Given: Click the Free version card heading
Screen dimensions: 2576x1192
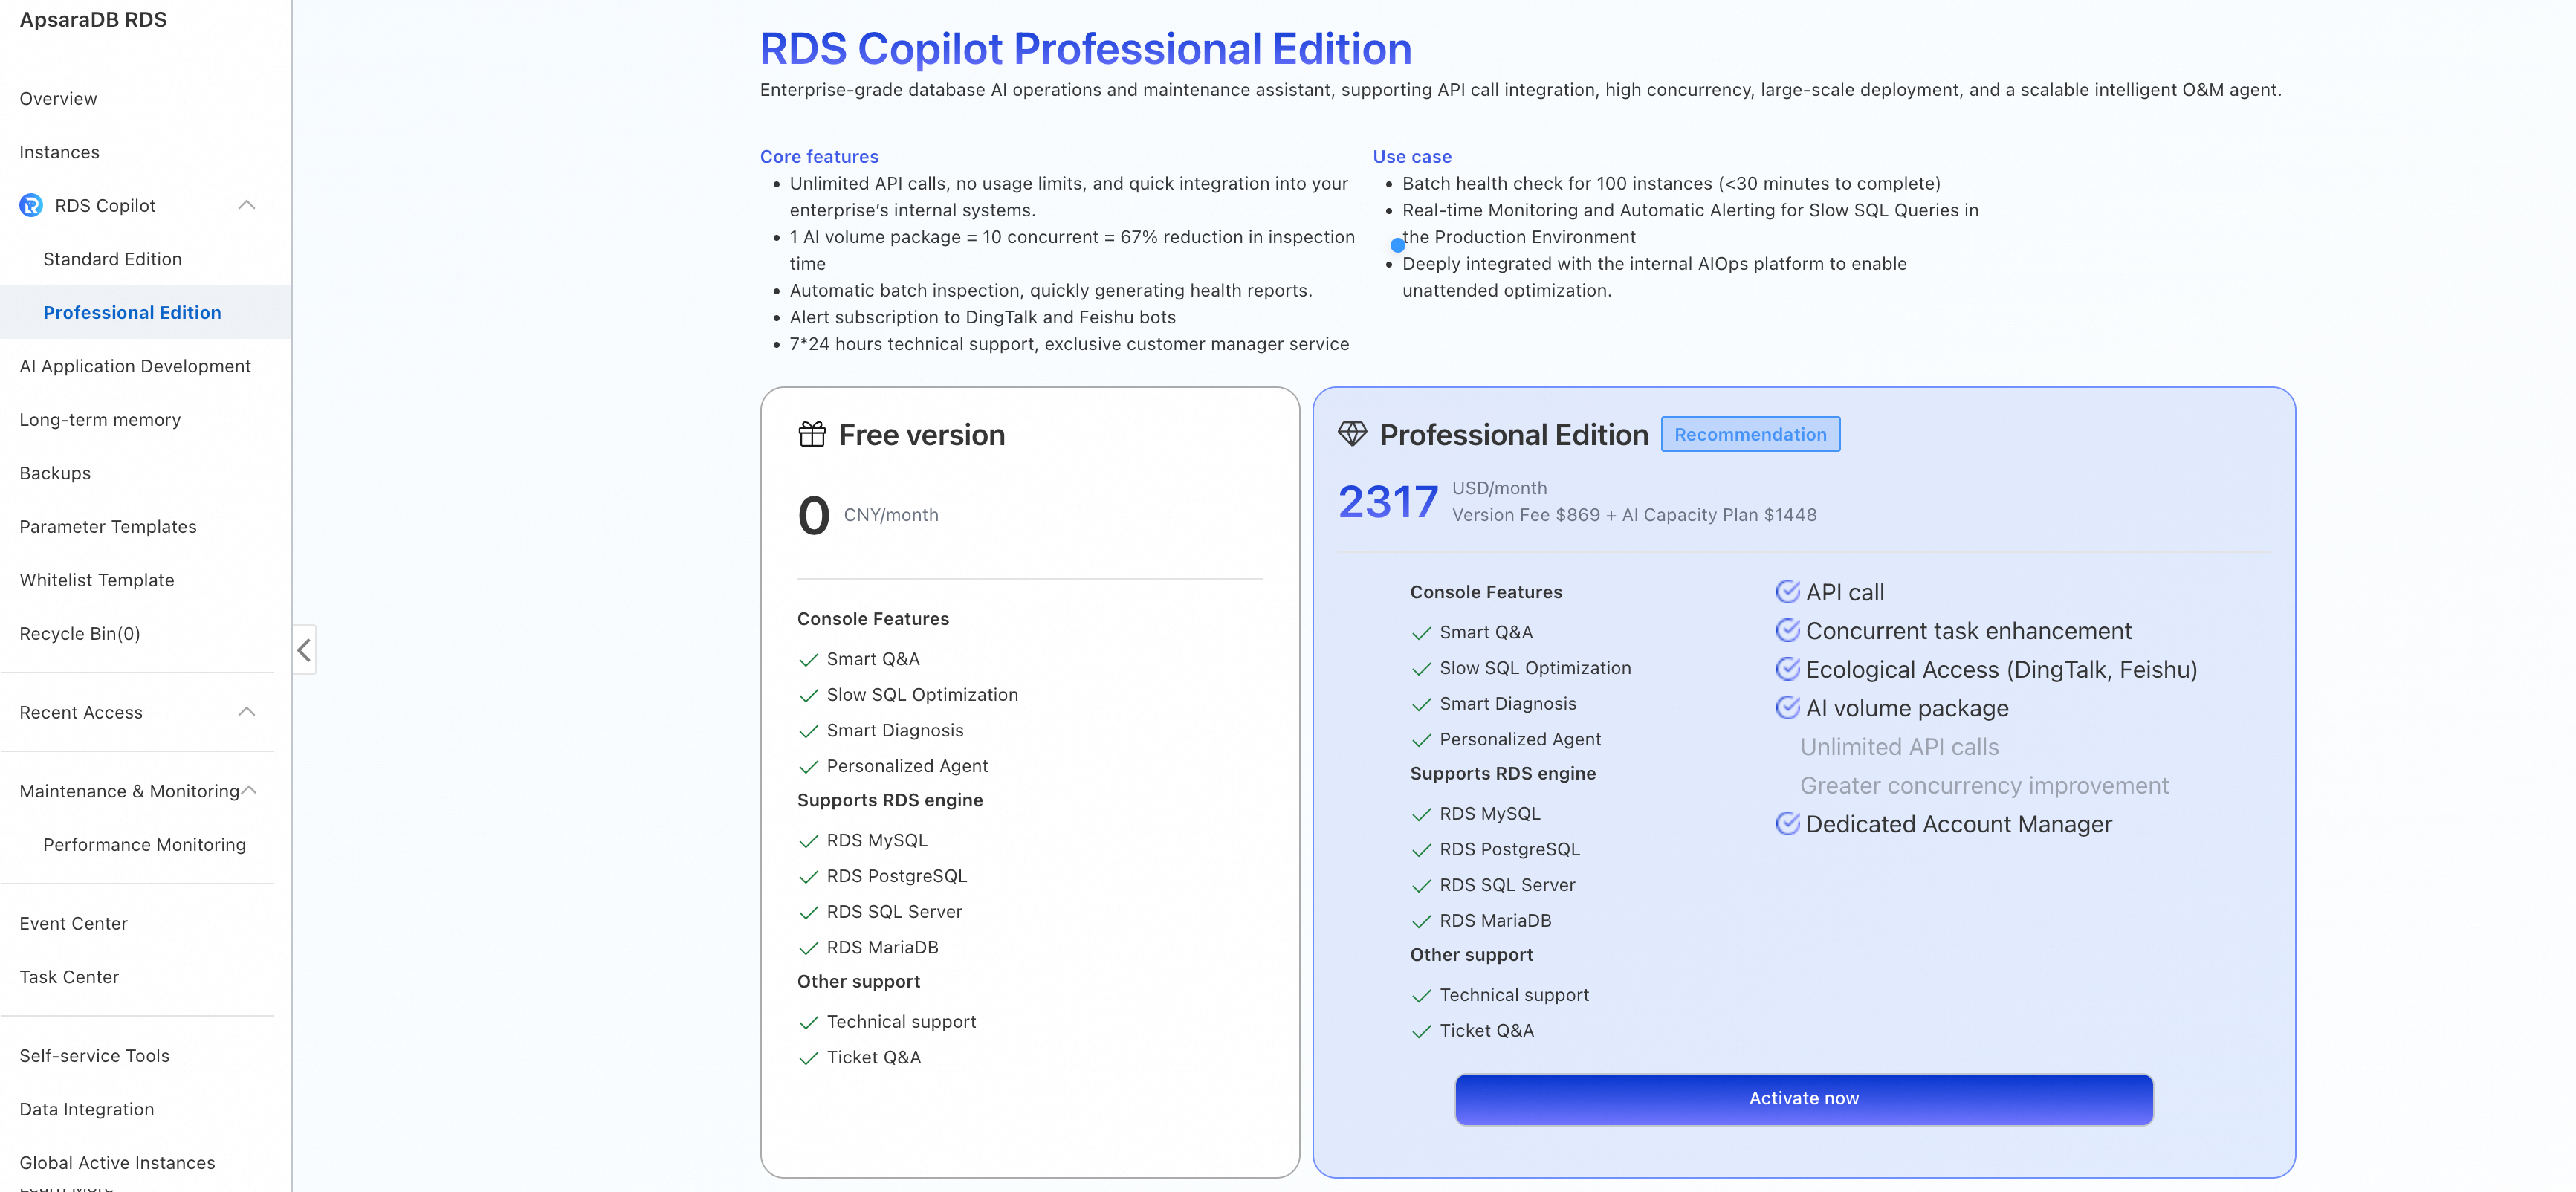Looking at the screenshot, I should [x=922, y=435].
